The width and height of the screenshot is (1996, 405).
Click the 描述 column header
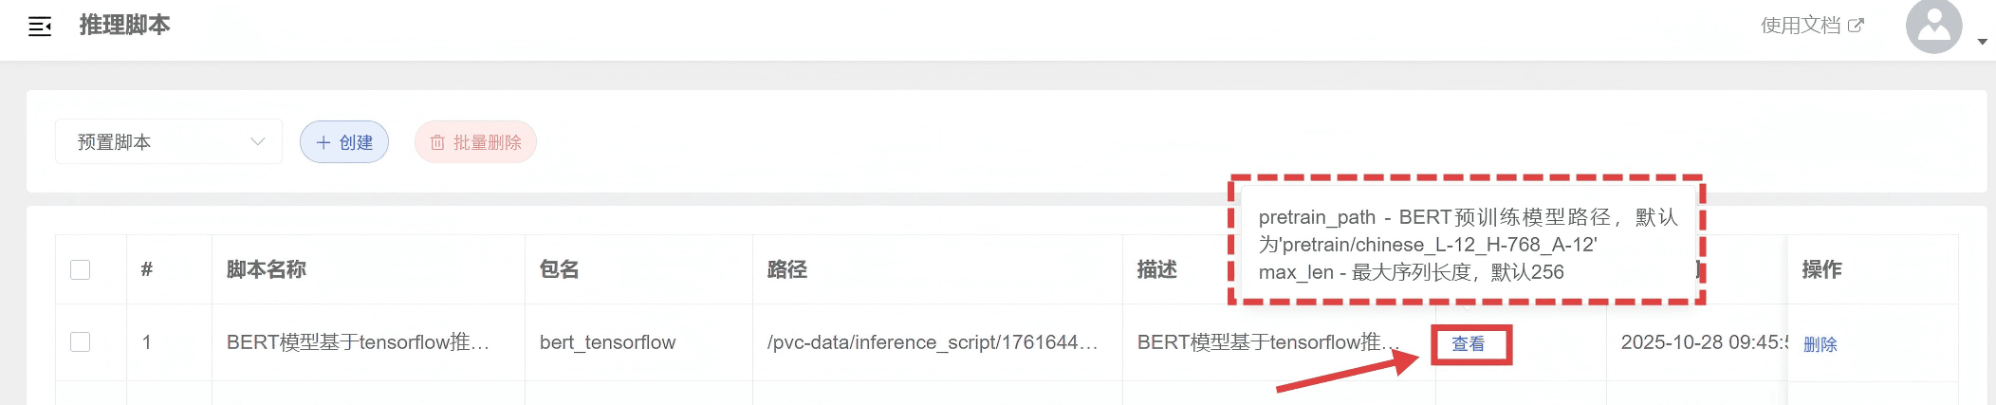(x=1156, y=270)
